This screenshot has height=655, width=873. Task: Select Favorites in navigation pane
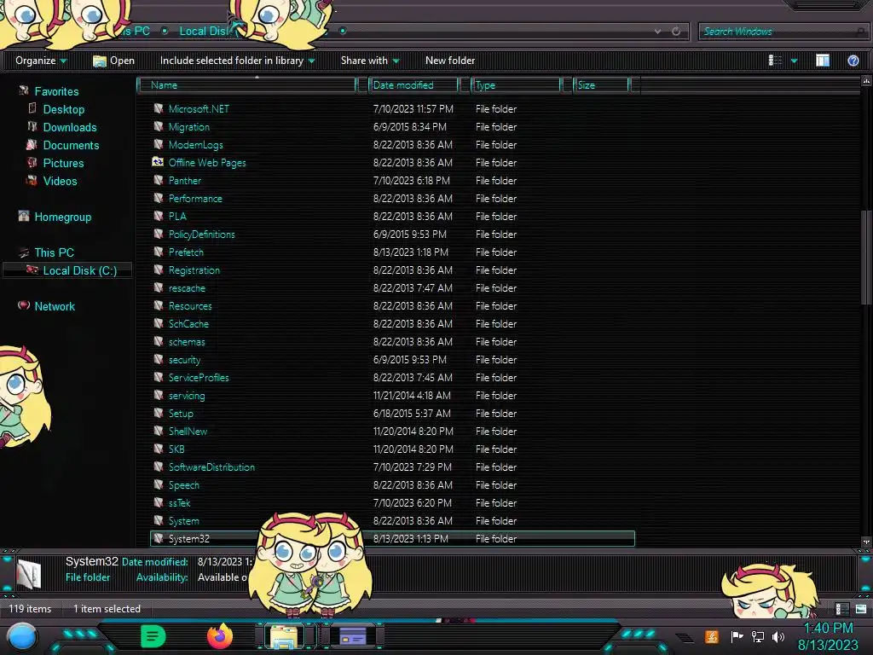tap(56, 91)
